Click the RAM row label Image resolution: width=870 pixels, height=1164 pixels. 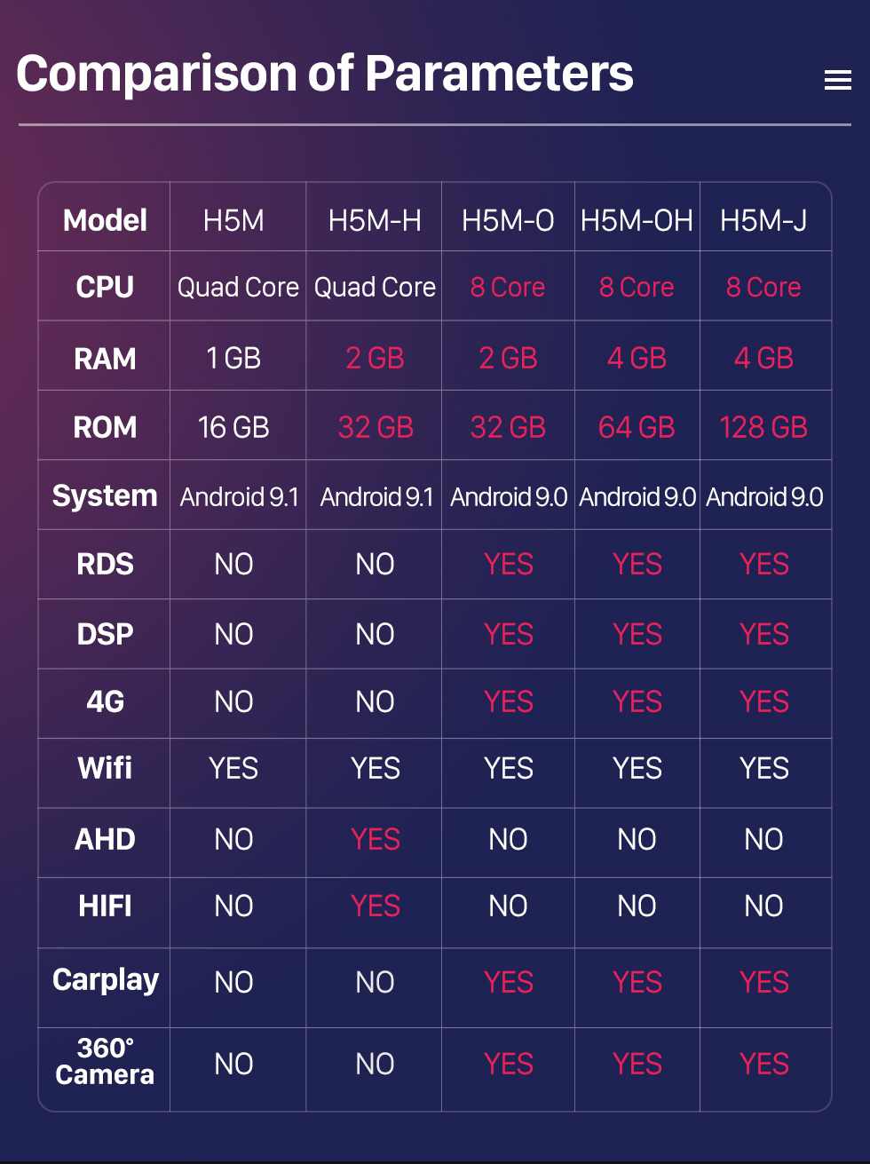tap(105, 359)
